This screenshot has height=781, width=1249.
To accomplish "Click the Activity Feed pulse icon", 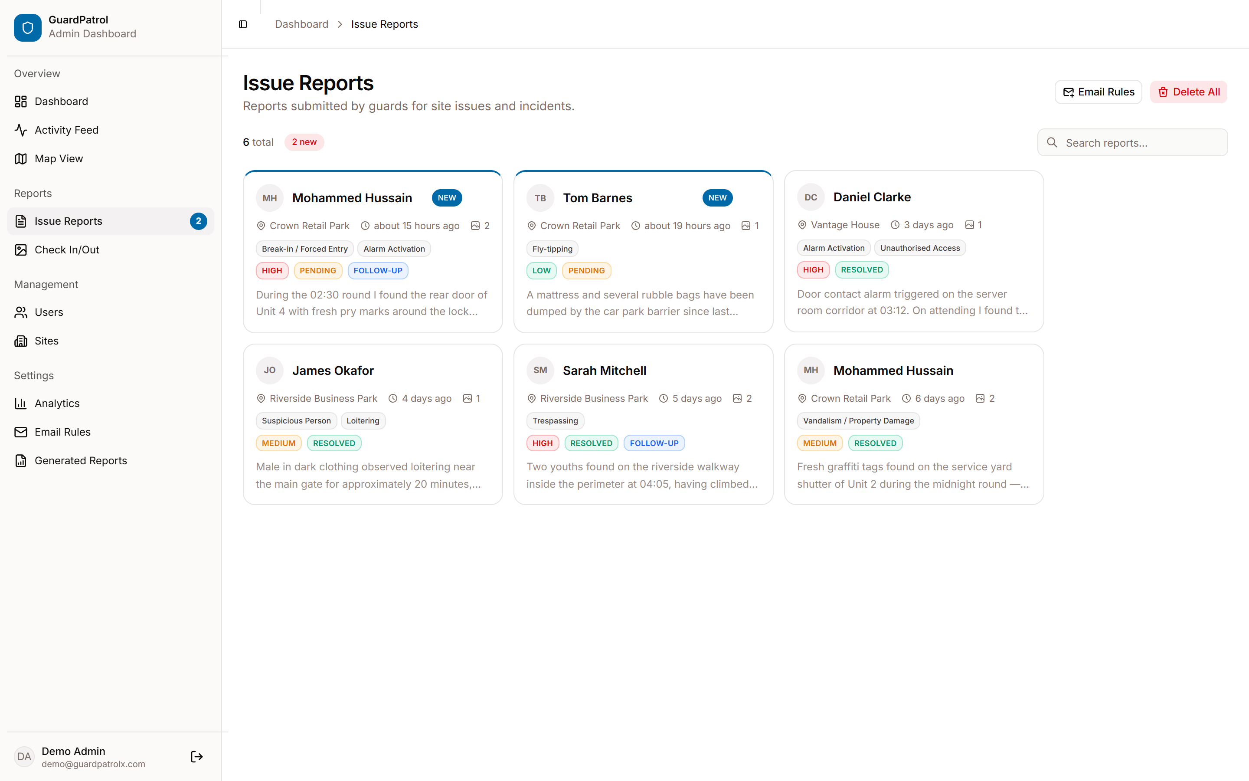I will 21,130.
